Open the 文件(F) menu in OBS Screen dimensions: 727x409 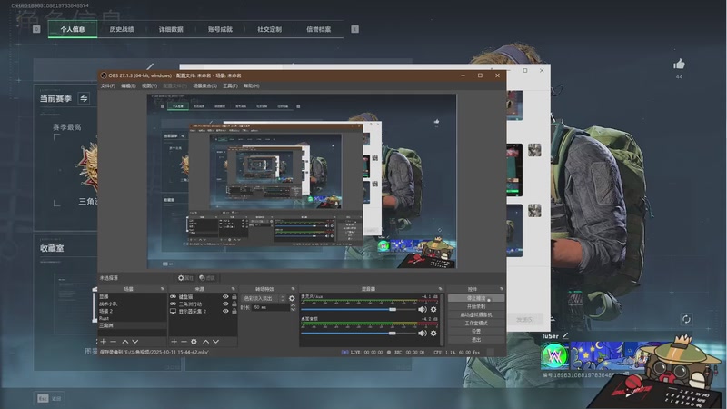pyautogui.click(x=107, y=85)
